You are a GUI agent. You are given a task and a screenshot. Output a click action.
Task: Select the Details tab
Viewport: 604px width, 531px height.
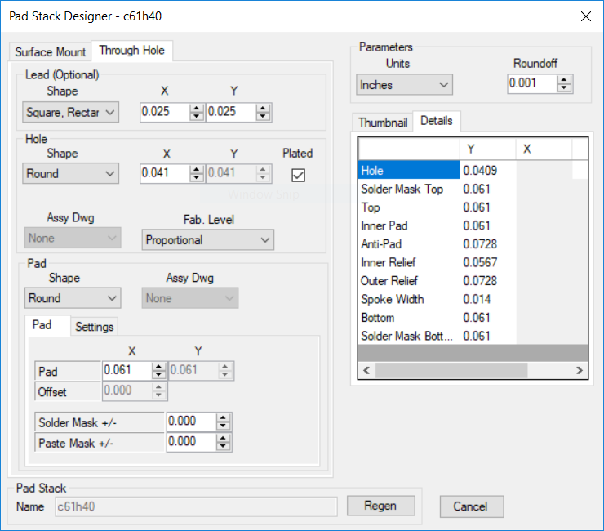[436, 121]
